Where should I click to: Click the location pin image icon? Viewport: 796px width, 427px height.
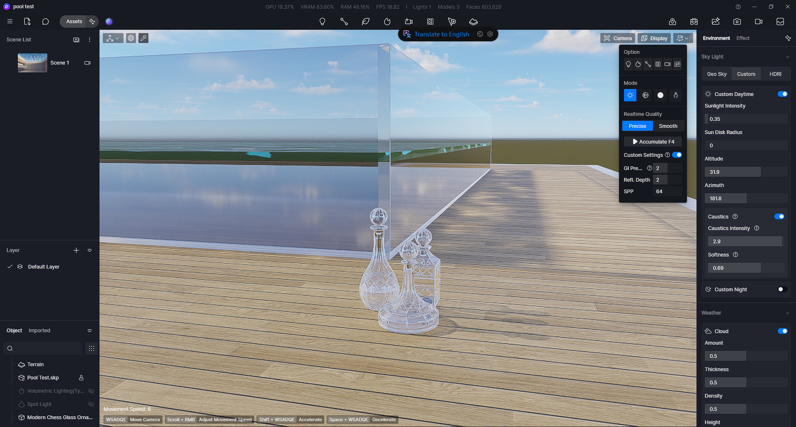672,22
